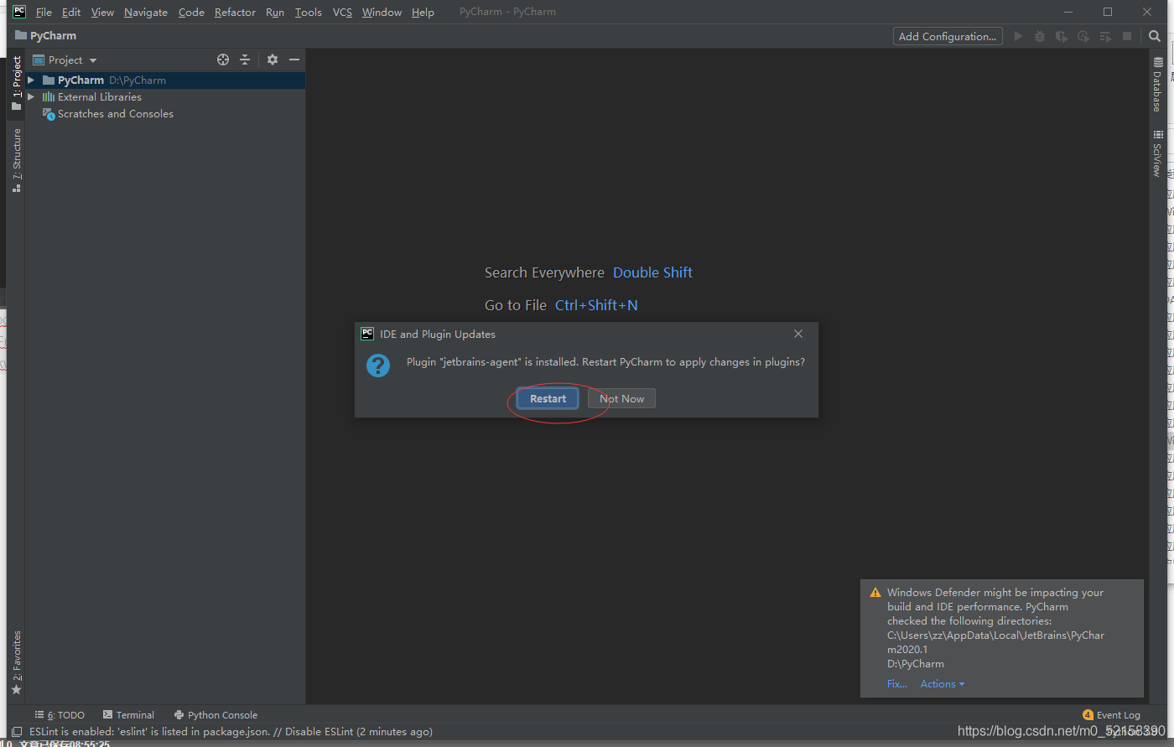
Task: Click the Debug bug icon
Action: click(x=1040, y=36)
